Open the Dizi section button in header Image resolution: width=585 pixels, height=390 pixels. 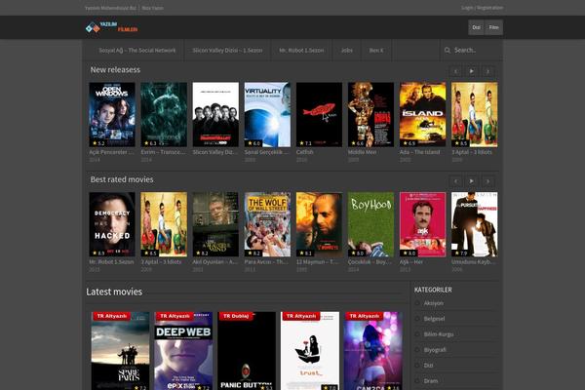(x=476, y=27)
